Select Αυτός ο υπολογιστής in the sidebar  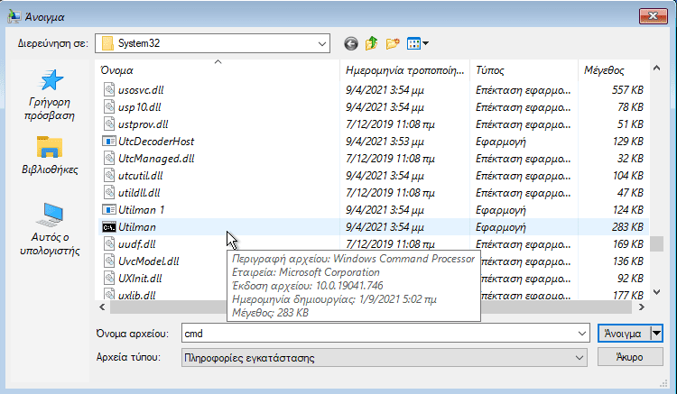pyautogui.click(x=51, y=228)
